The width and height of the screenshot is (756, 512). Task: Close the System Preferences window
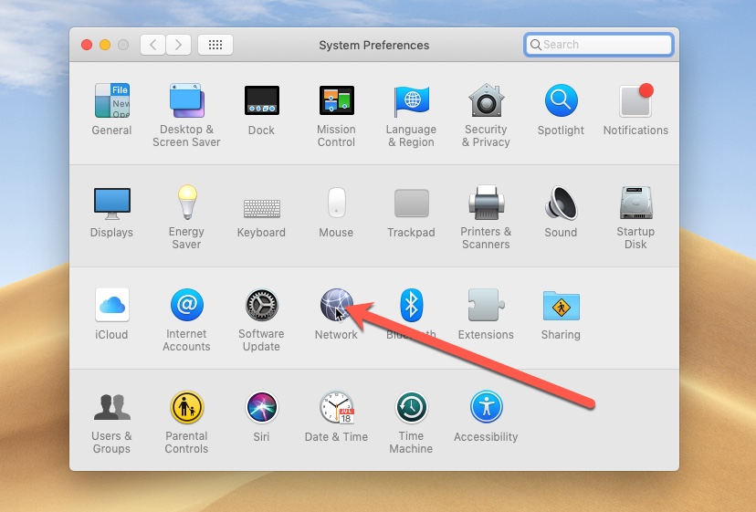pyautogui.click(x=87, y=45)
